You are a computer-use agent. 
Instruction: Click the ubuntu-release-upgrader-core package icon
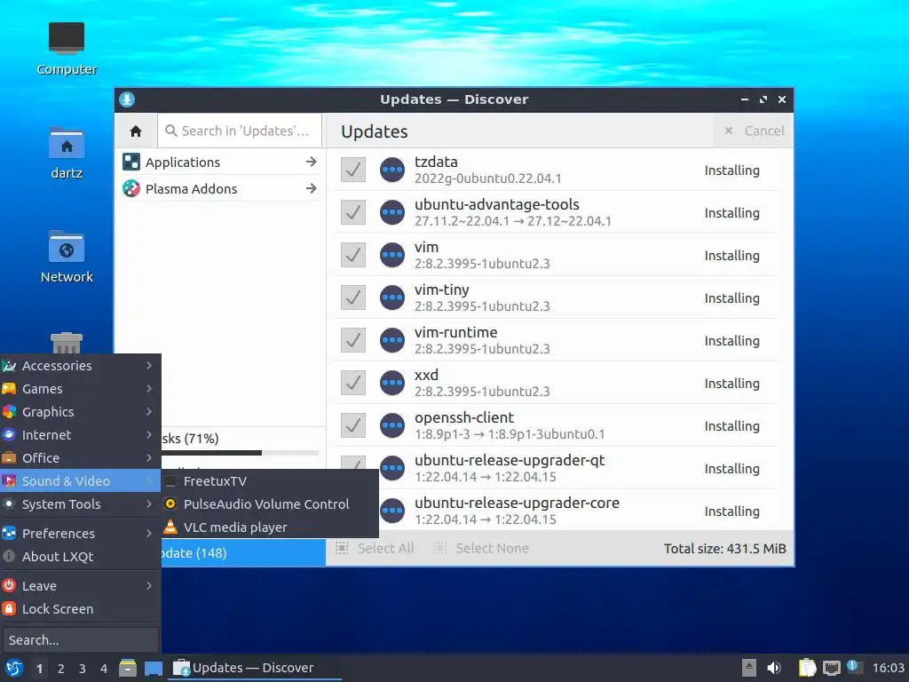point(392,511)
